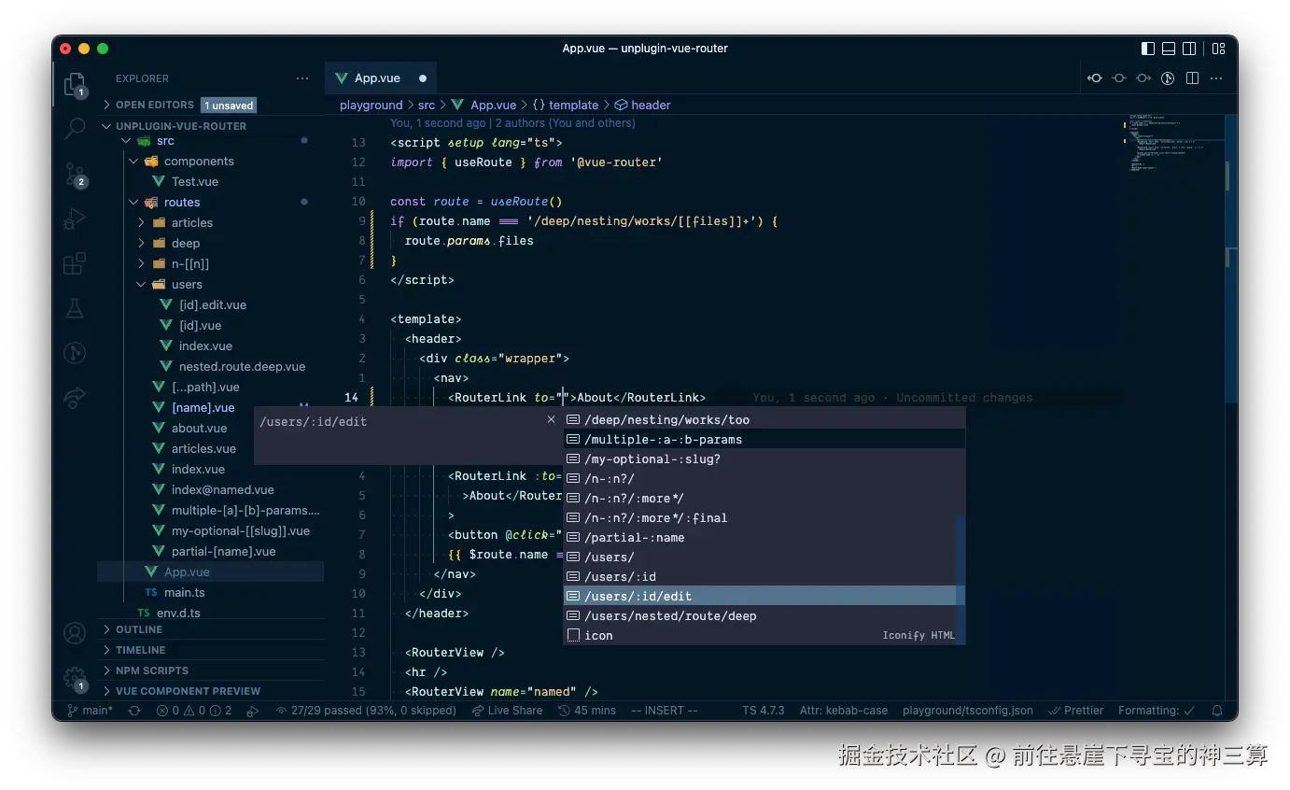
Task: Open [id].edit.vue in the file tree
Action: pos(211,305)
